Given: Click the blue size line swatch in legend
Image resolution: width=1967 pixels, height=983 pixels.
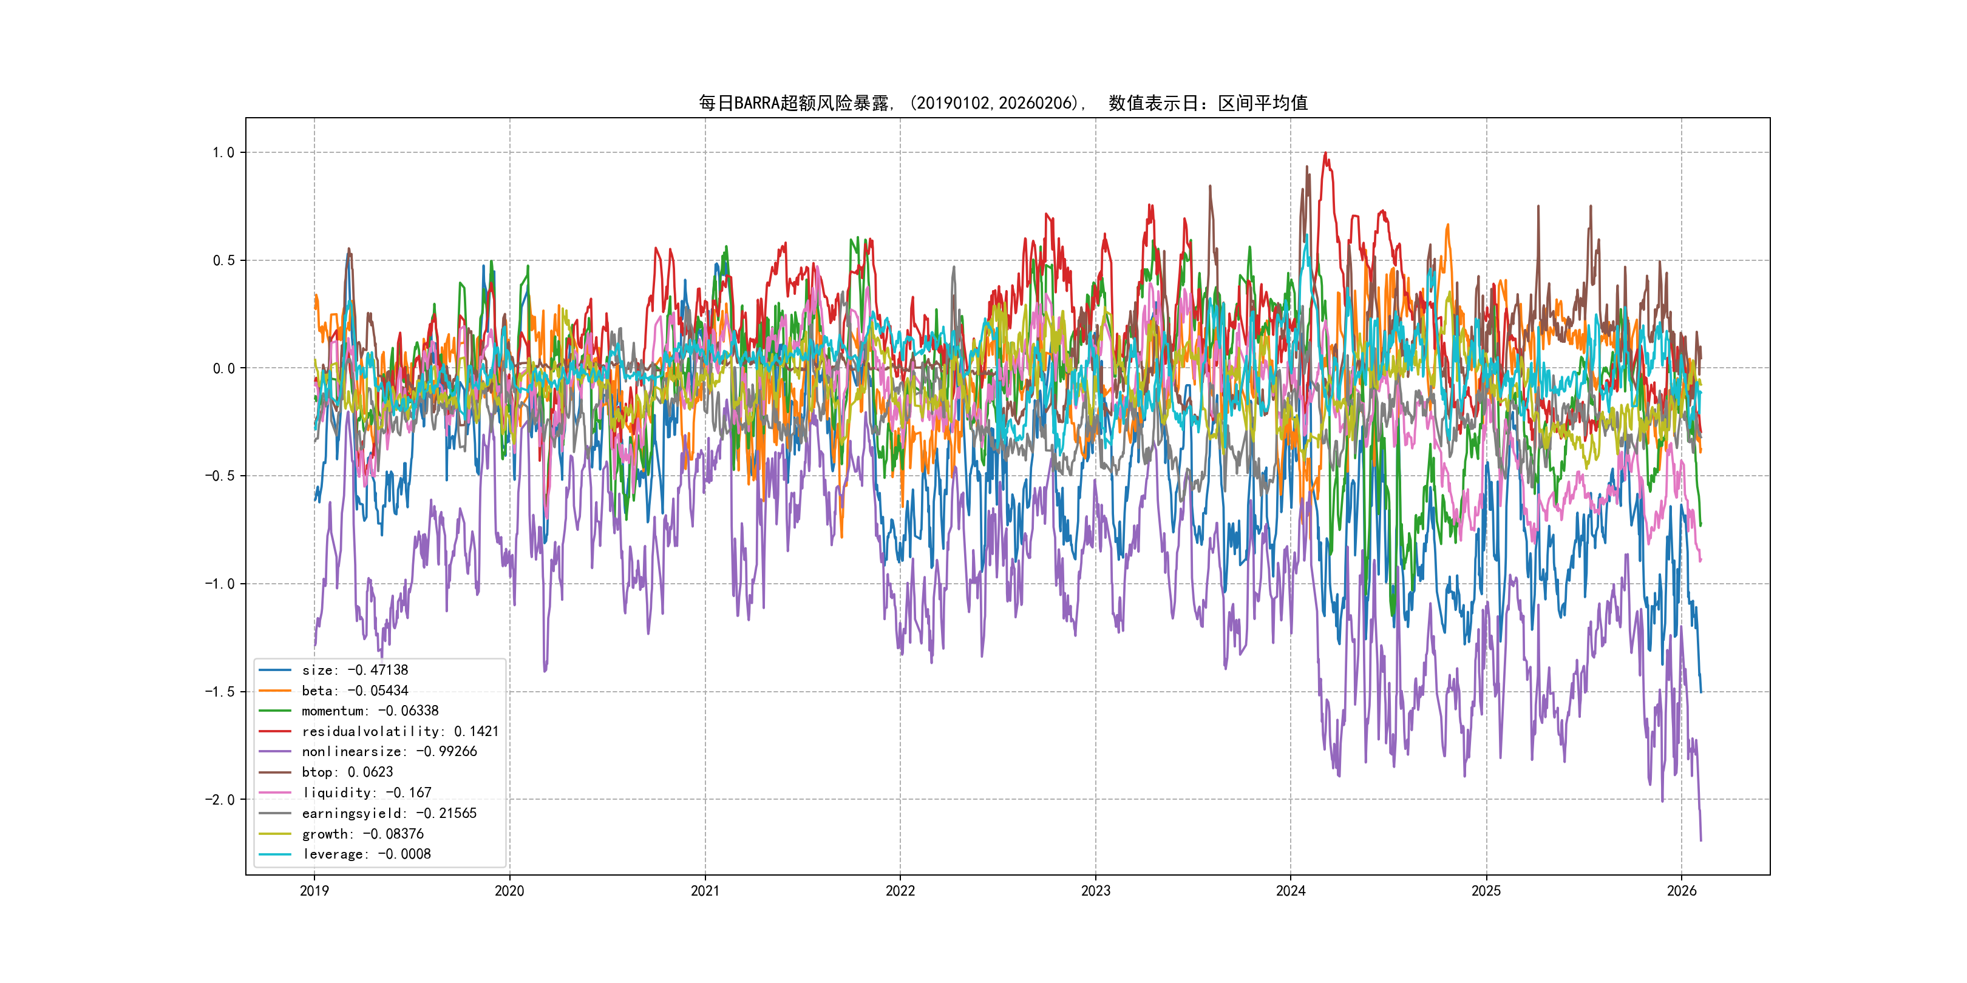Looking at the screenshot, I should pyautogui.click(x=275, y=670).
